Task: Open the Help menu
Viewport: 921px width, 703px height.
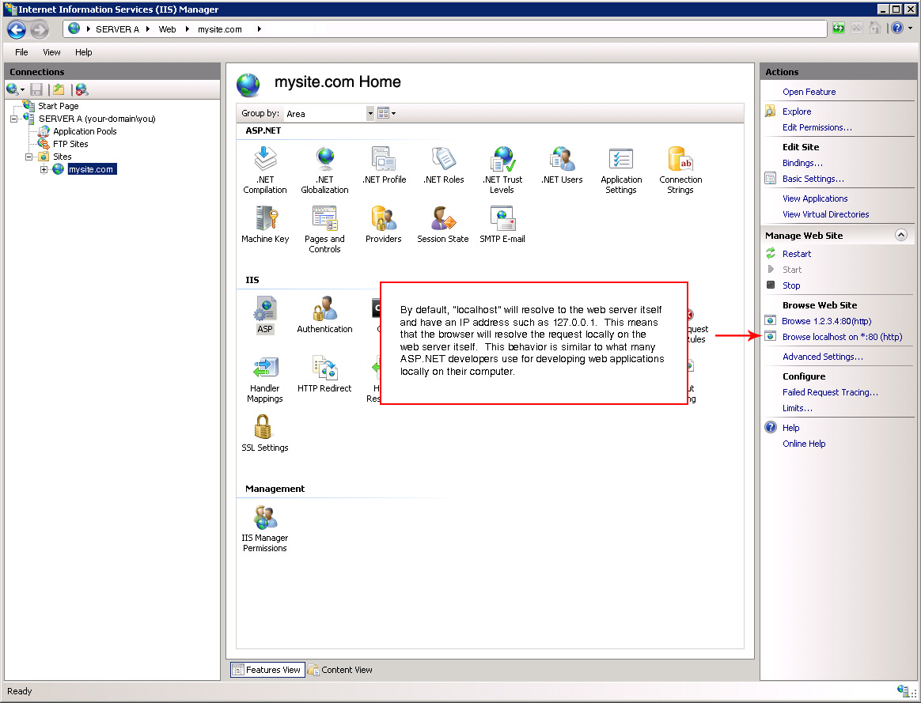Action: (x=83, y=52)
